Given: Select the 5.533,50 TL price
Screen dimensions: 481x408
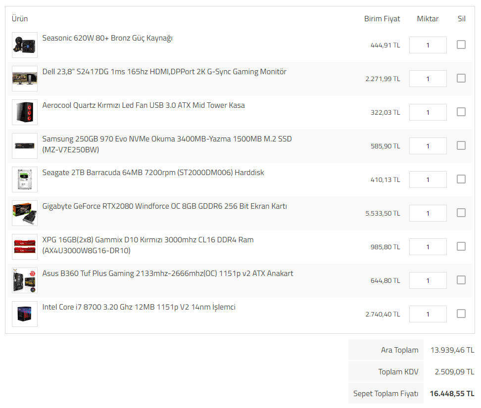Looking at the screenshot, I should click(x=383, y=213).
